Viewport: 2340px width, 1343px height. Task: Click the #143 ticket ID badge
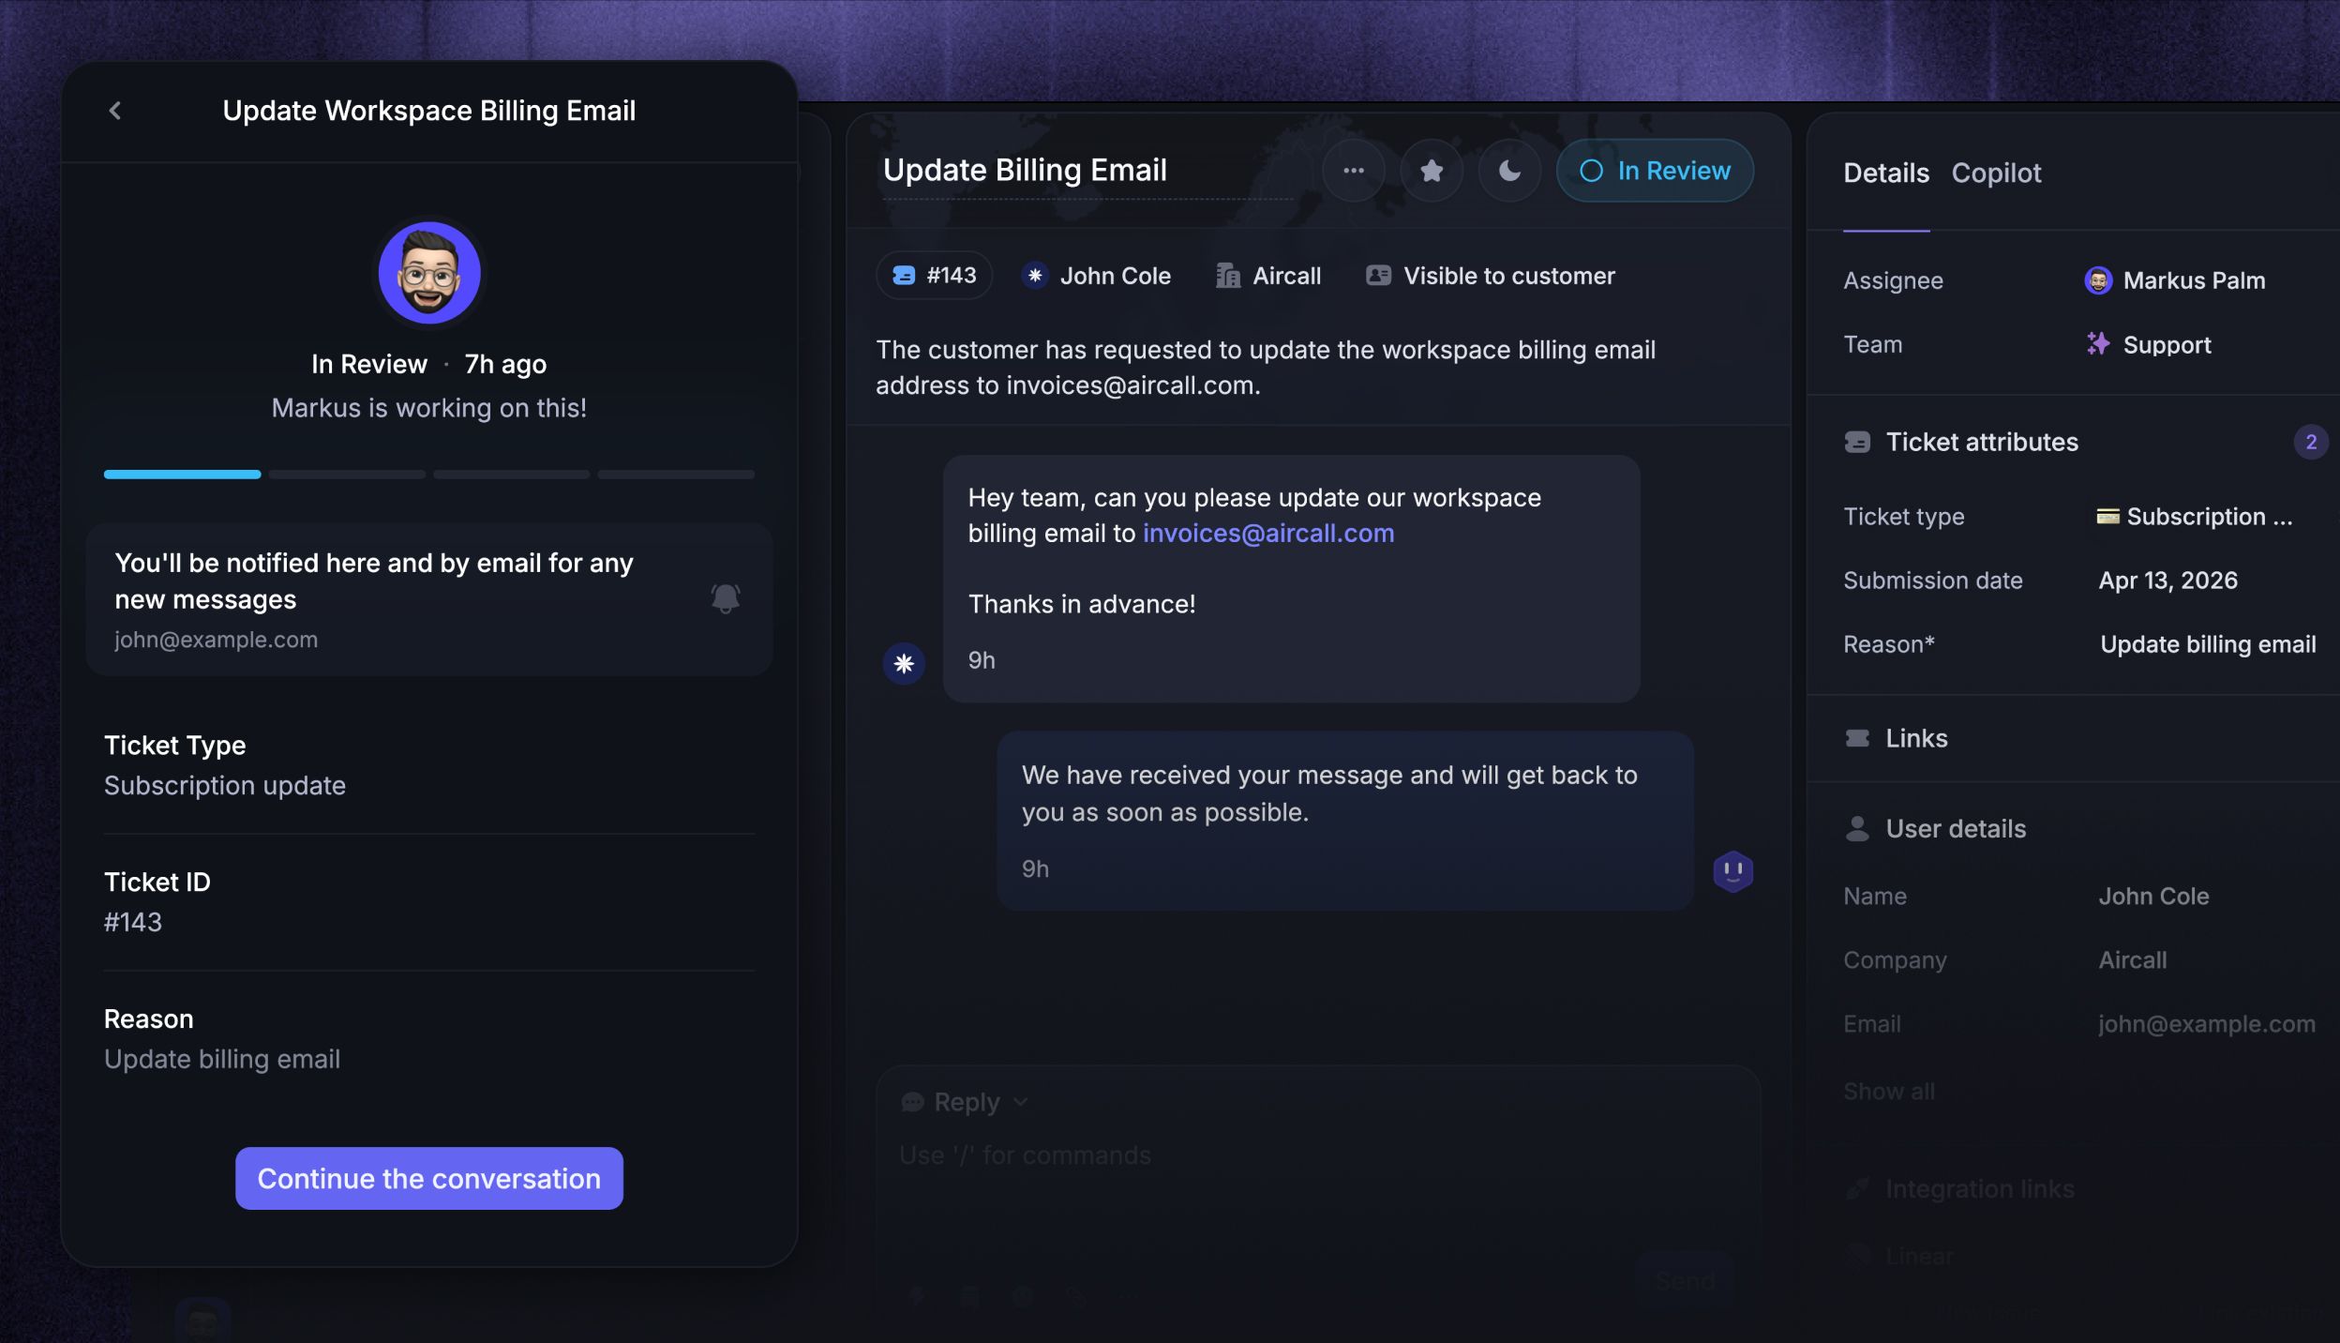tap(935, 276)
